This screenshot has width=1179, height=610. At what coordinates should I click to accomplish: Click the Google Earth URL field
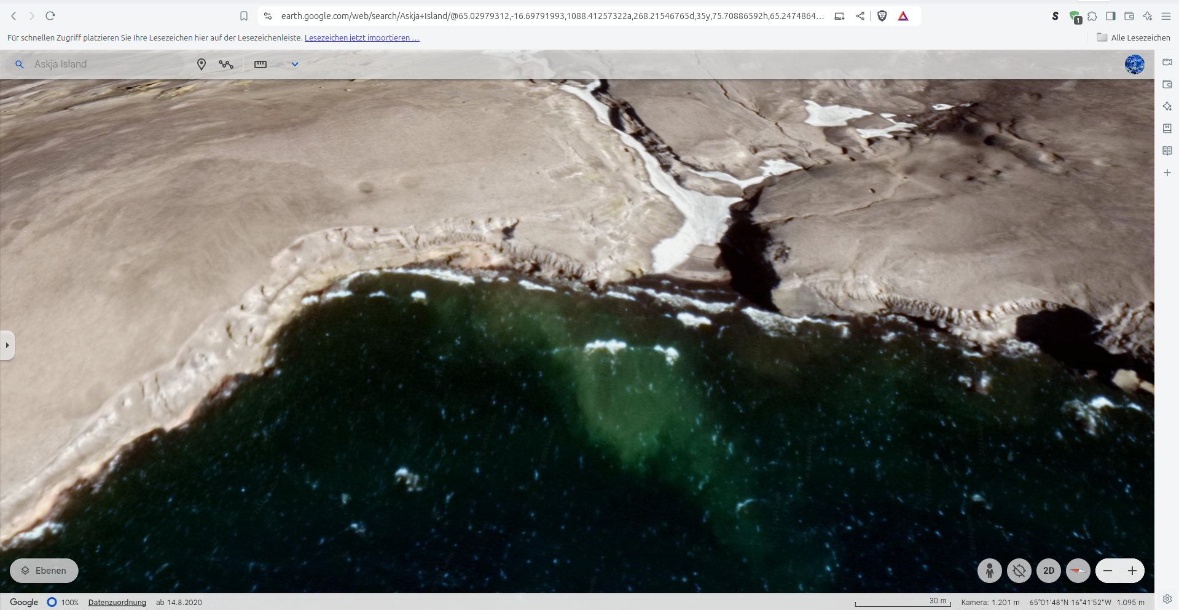[552, 16]
